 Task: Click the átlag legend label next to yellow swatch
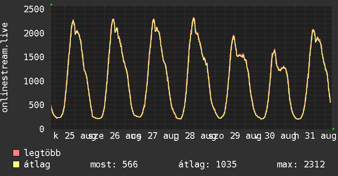pyautogui.click(x=37, y=165)
